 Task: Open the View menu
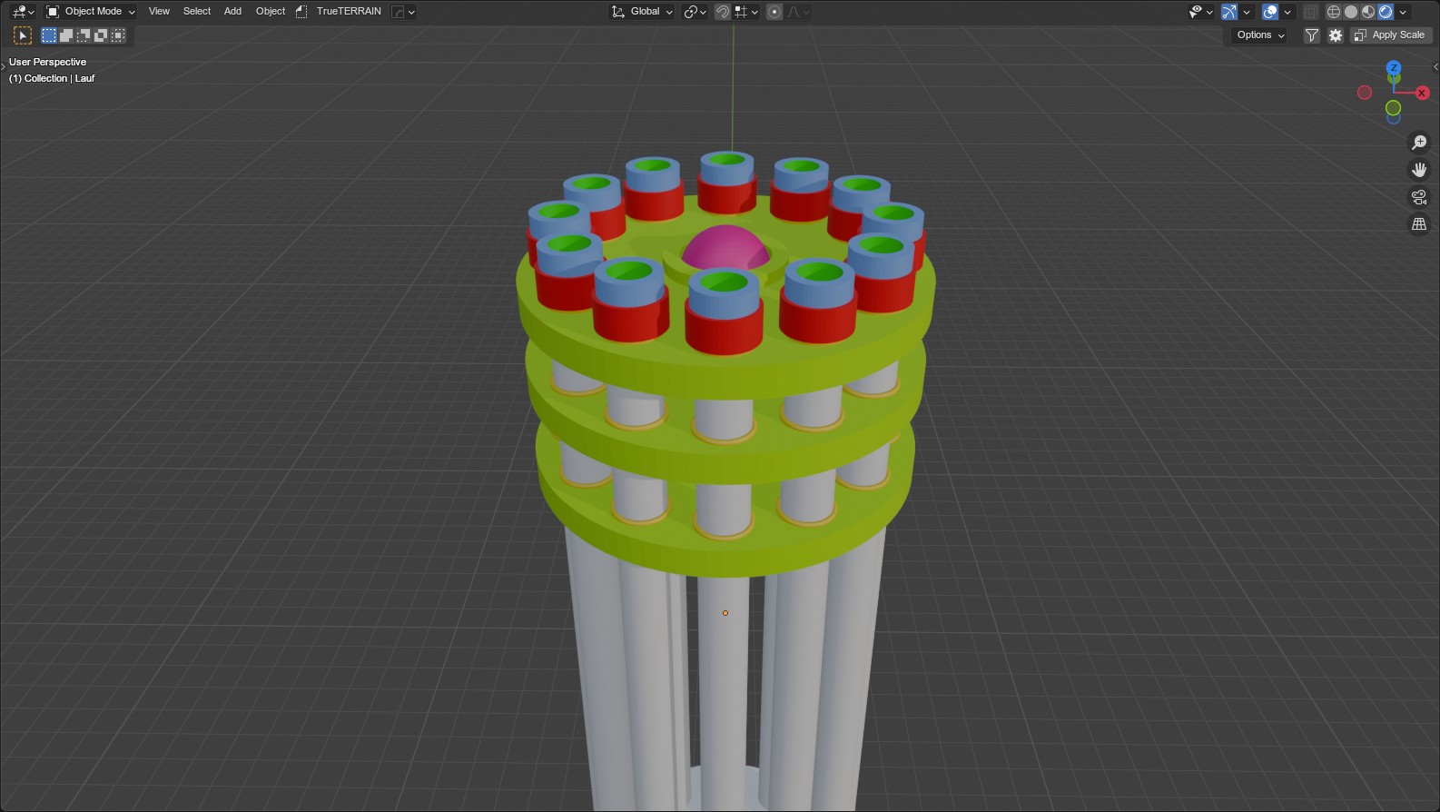click(x=159, y=12)
